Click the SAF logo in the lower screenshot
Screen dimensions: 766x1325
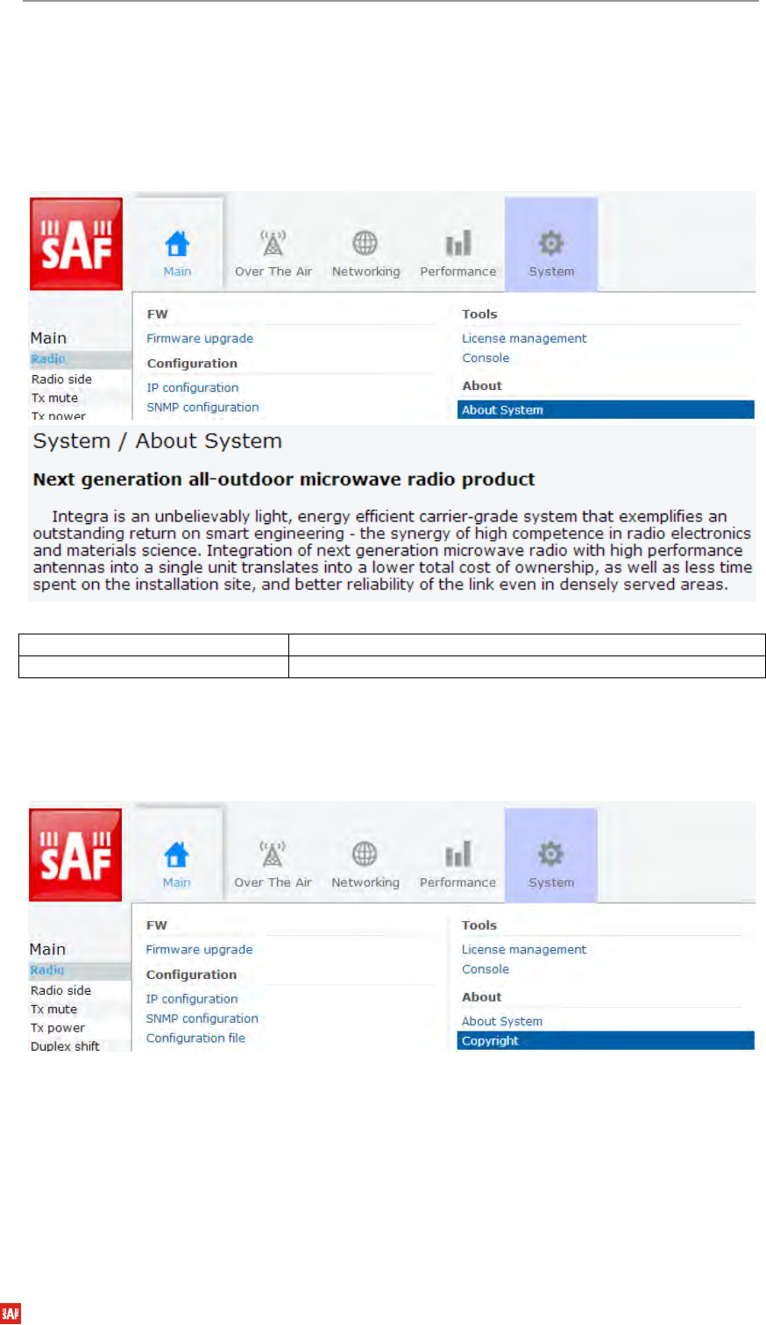[x=75, y=855]
